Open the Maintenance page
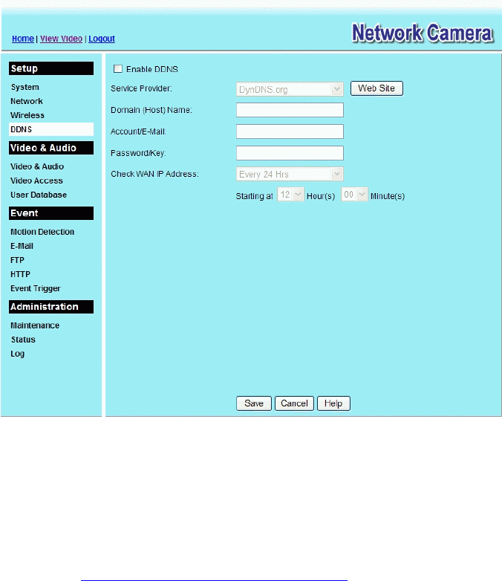This screenshot has height=581, width=502. click(x=35, y=325)
